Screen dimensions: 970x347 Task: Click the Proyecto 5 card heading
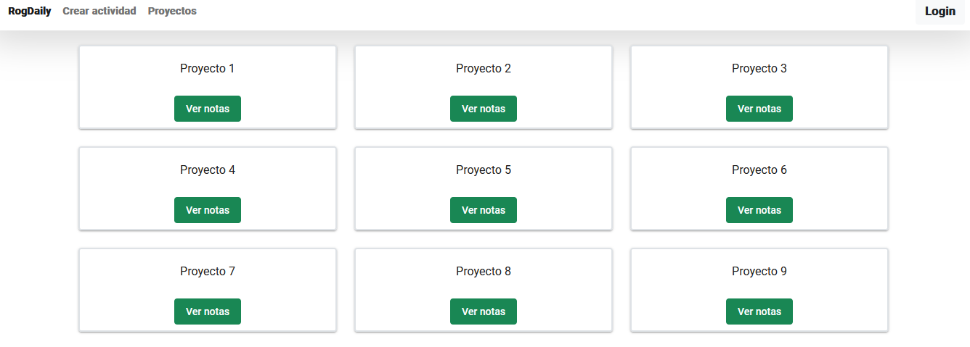pyautogui.click(x=484, y=170)
